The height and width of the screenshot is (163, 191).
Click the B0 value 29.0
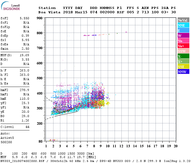click(25, 116)
